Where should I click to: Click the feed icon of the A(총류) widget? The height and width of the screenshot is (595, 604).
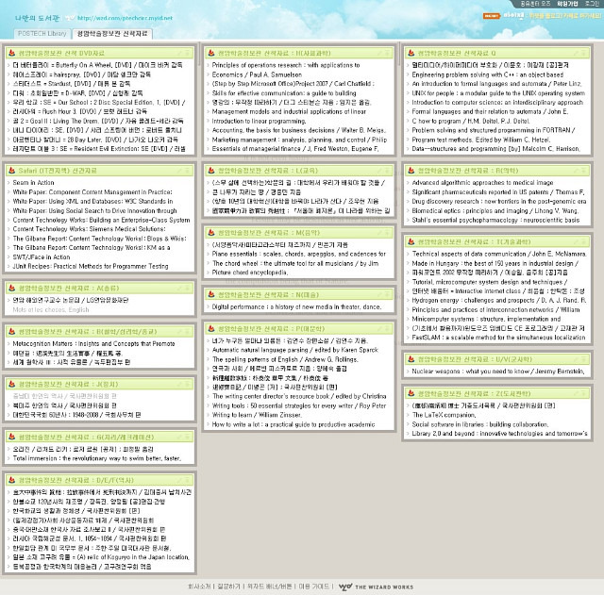coord(12,288)
